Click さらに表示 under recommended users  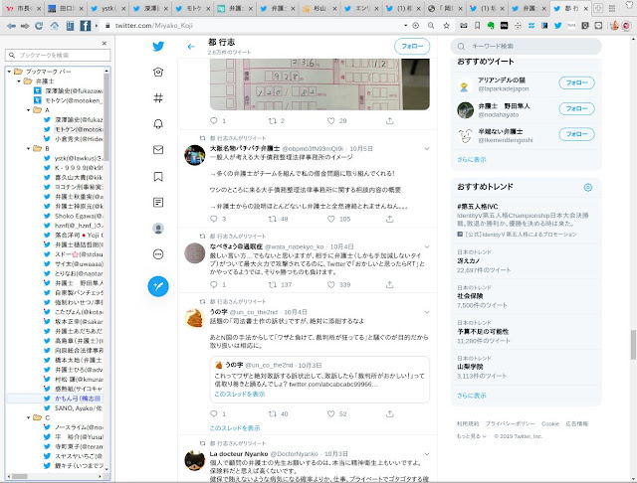471,160
